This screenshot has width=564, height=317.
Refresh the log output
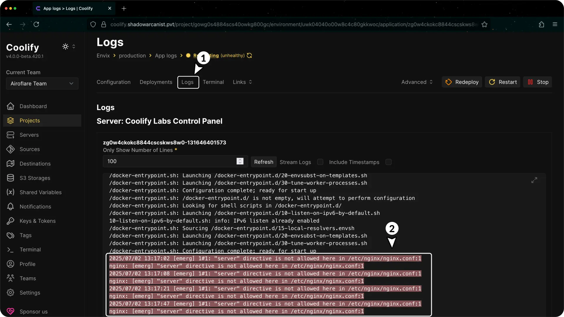tap(264, 162)
